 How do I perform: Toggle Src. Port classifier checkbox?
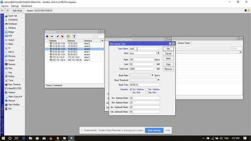[x=131, y=92]
